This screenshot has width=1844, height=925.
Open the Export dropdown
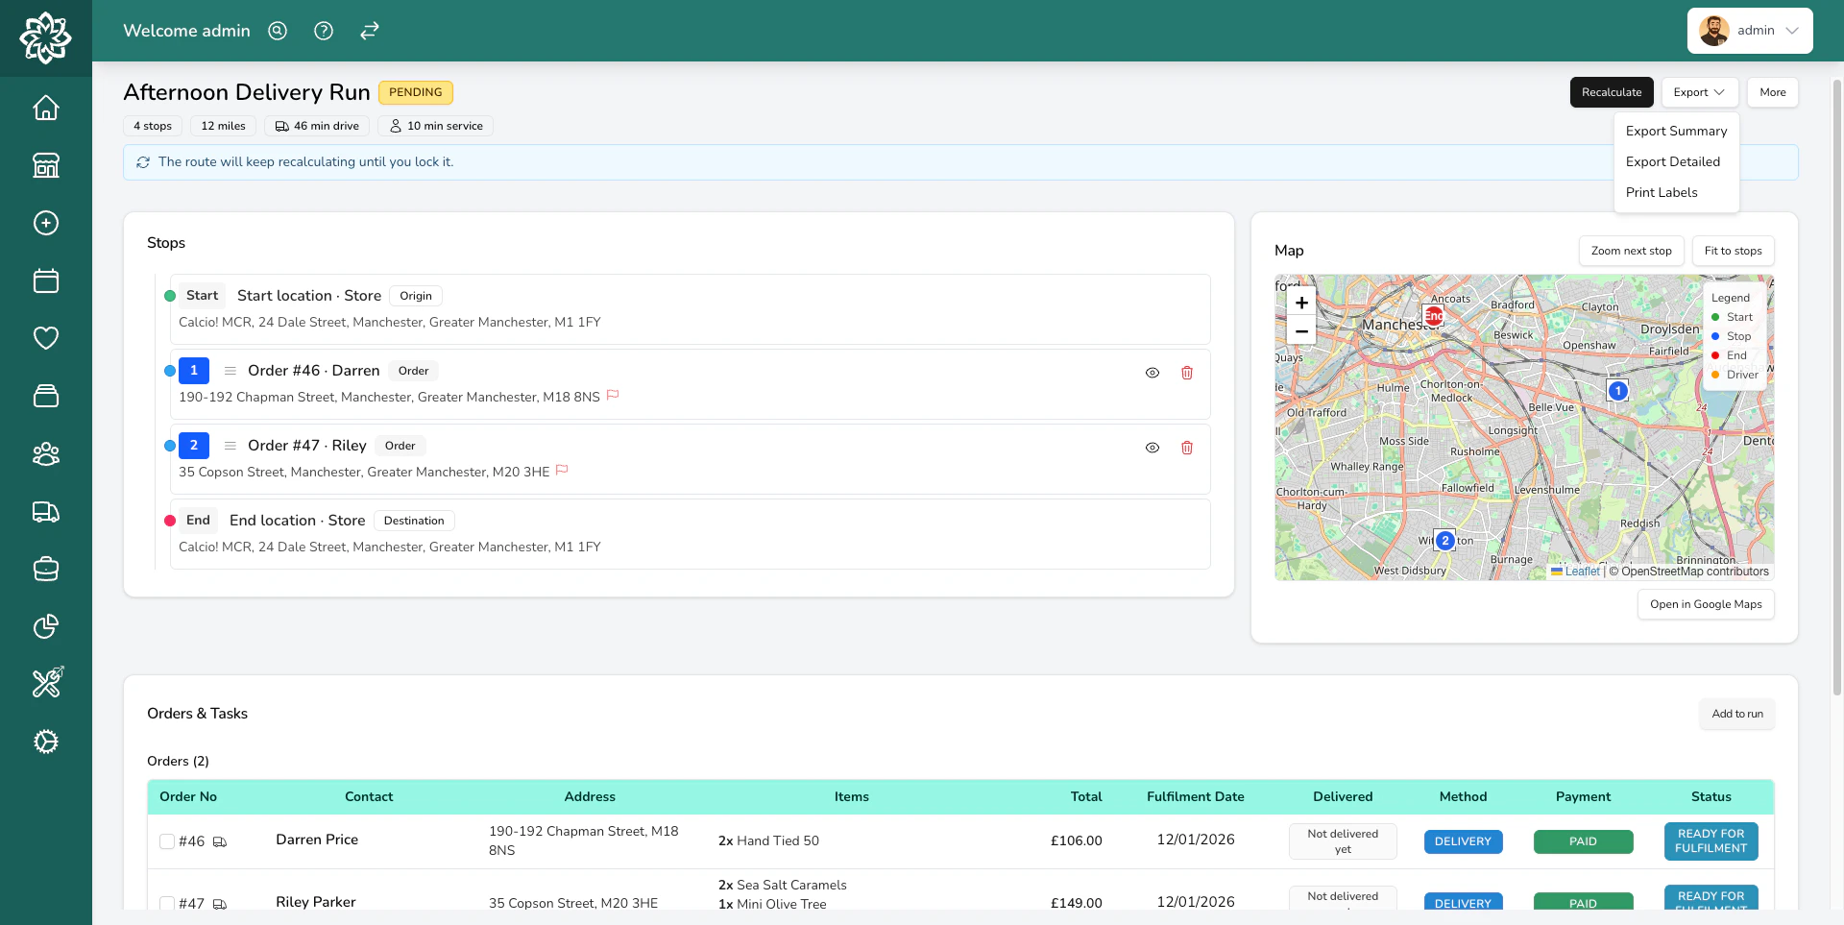(1700, 92)
